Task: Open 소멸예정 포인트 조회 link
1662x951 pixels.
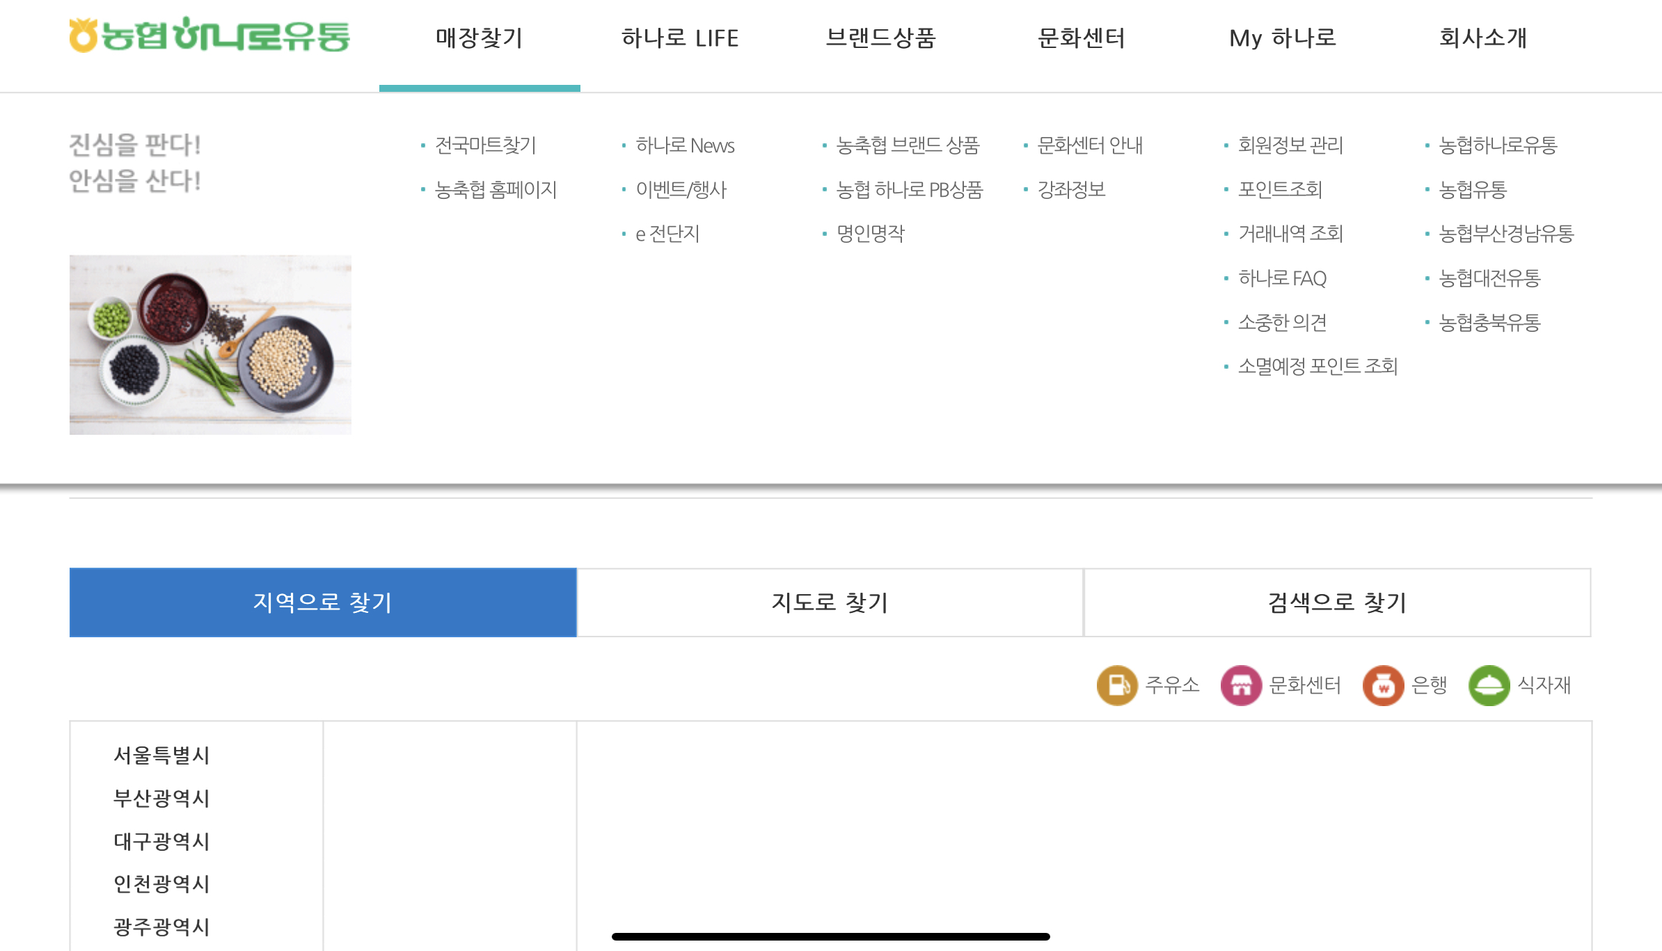Action: (1317, 367)
